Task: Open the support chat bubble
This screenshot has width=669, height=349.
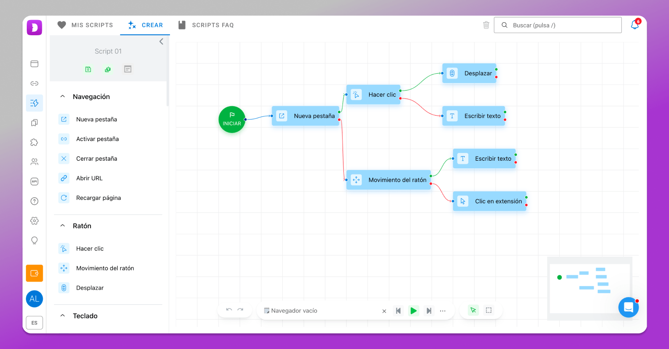Action: click(x=628, y=307)
